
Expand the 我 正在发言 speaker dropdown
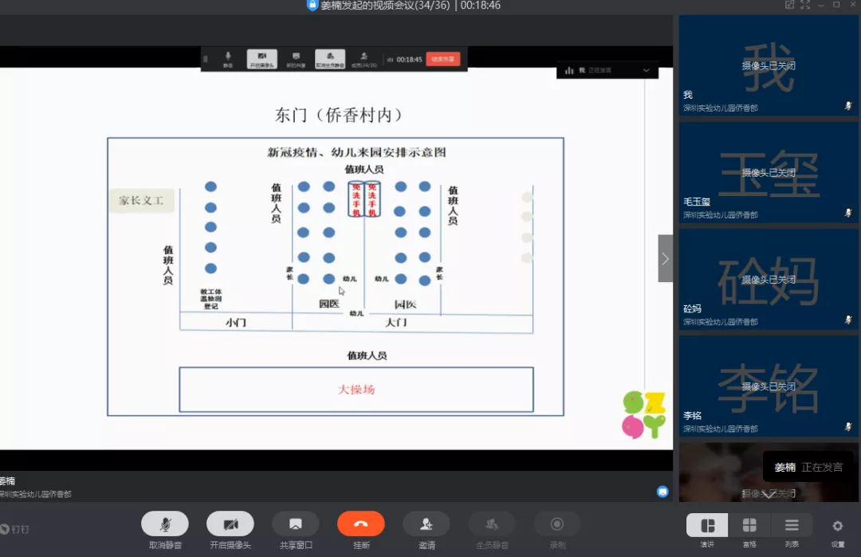pyautogui.click(x=647, y=70)
